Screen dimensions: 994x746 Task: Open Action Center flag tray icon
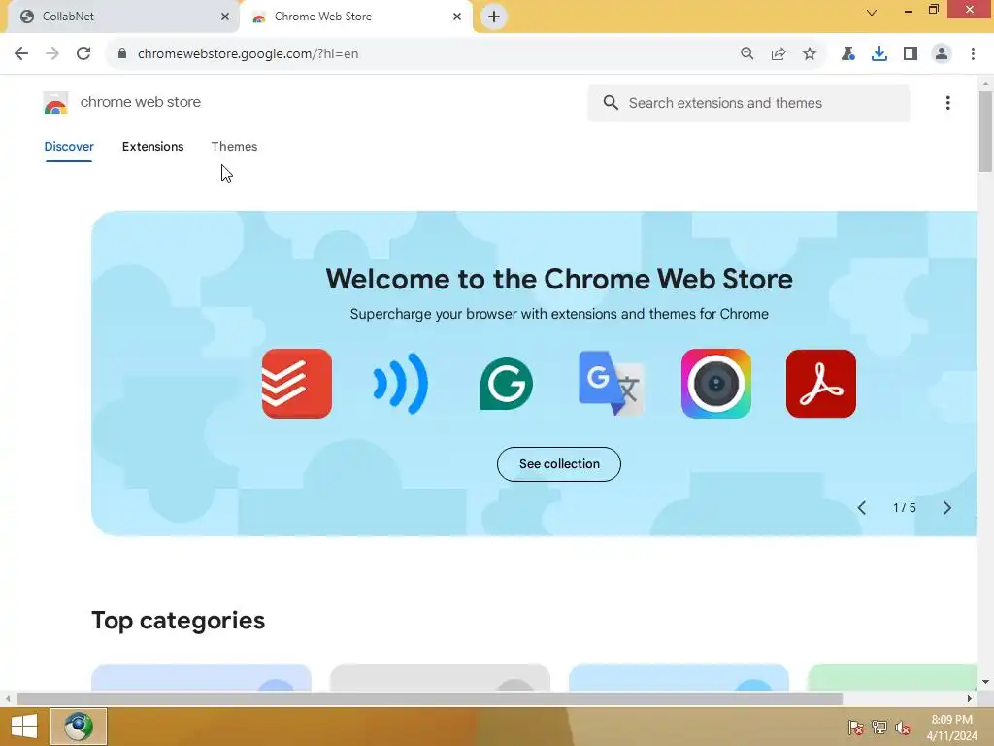tap(856, 728)
